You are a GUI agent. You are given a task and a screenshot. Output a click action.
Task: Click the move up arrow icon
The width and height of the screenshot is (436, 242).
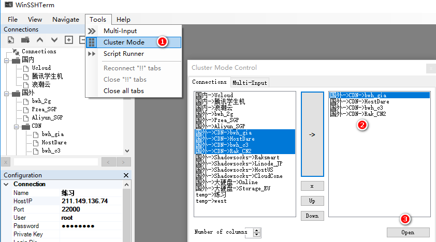coord(40,40)
